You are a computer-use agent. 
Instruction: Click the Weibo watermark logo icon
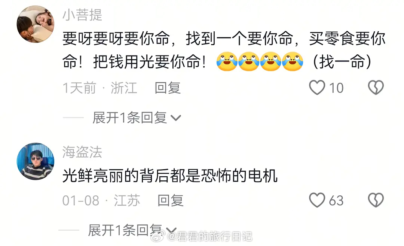click(158, 236)
